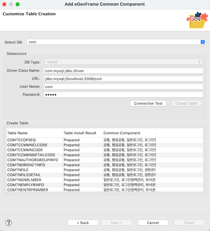Sort by Table Name column header
210x231 pixels.
point(35,133)
